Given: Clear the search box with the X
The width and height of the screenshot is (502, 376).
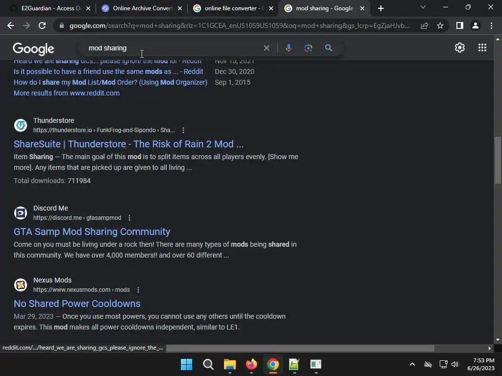Looking at the screenshot, I should click(266, 48).
